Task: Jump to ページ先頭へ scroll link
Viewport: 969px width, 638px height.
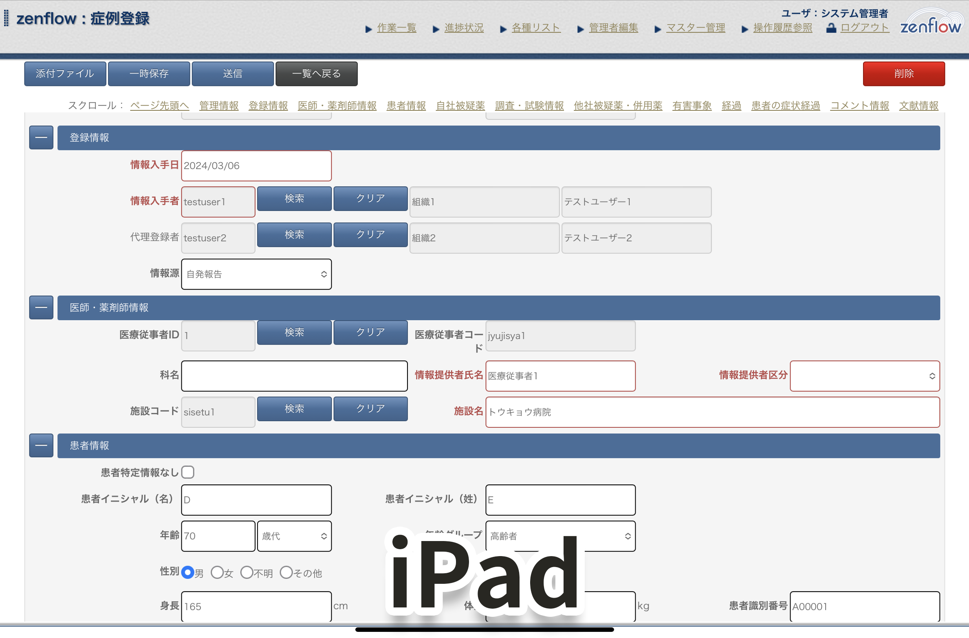Action: [x=160, y=106]
